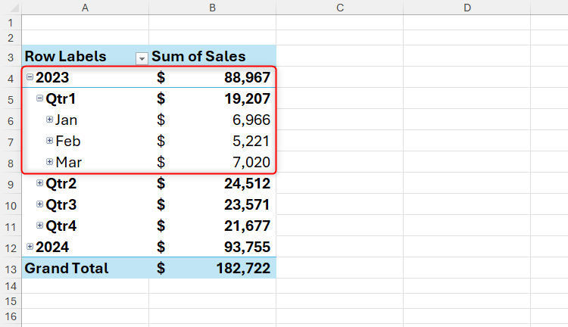
Task: Select row 1 header
Action: click(11, 23)
